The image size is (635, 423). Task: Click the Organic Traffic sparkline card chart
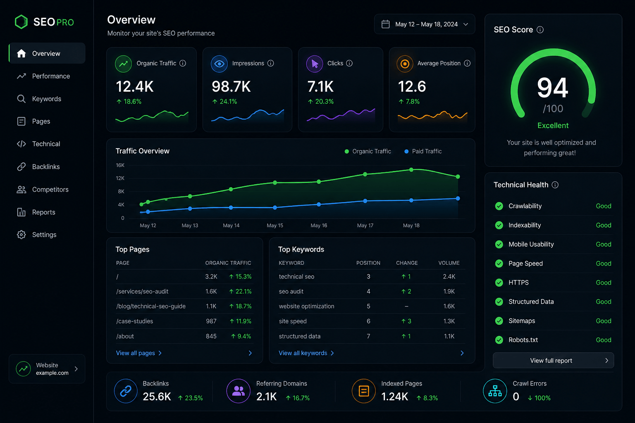pyautogui.click(x=152, y=116)
